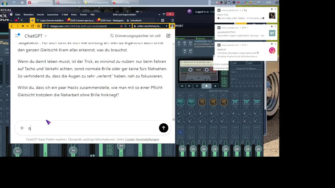335x188 pixels.
Task: Open the bauarbeiterhandy taskbar window
Action: (x=69, y=3)
